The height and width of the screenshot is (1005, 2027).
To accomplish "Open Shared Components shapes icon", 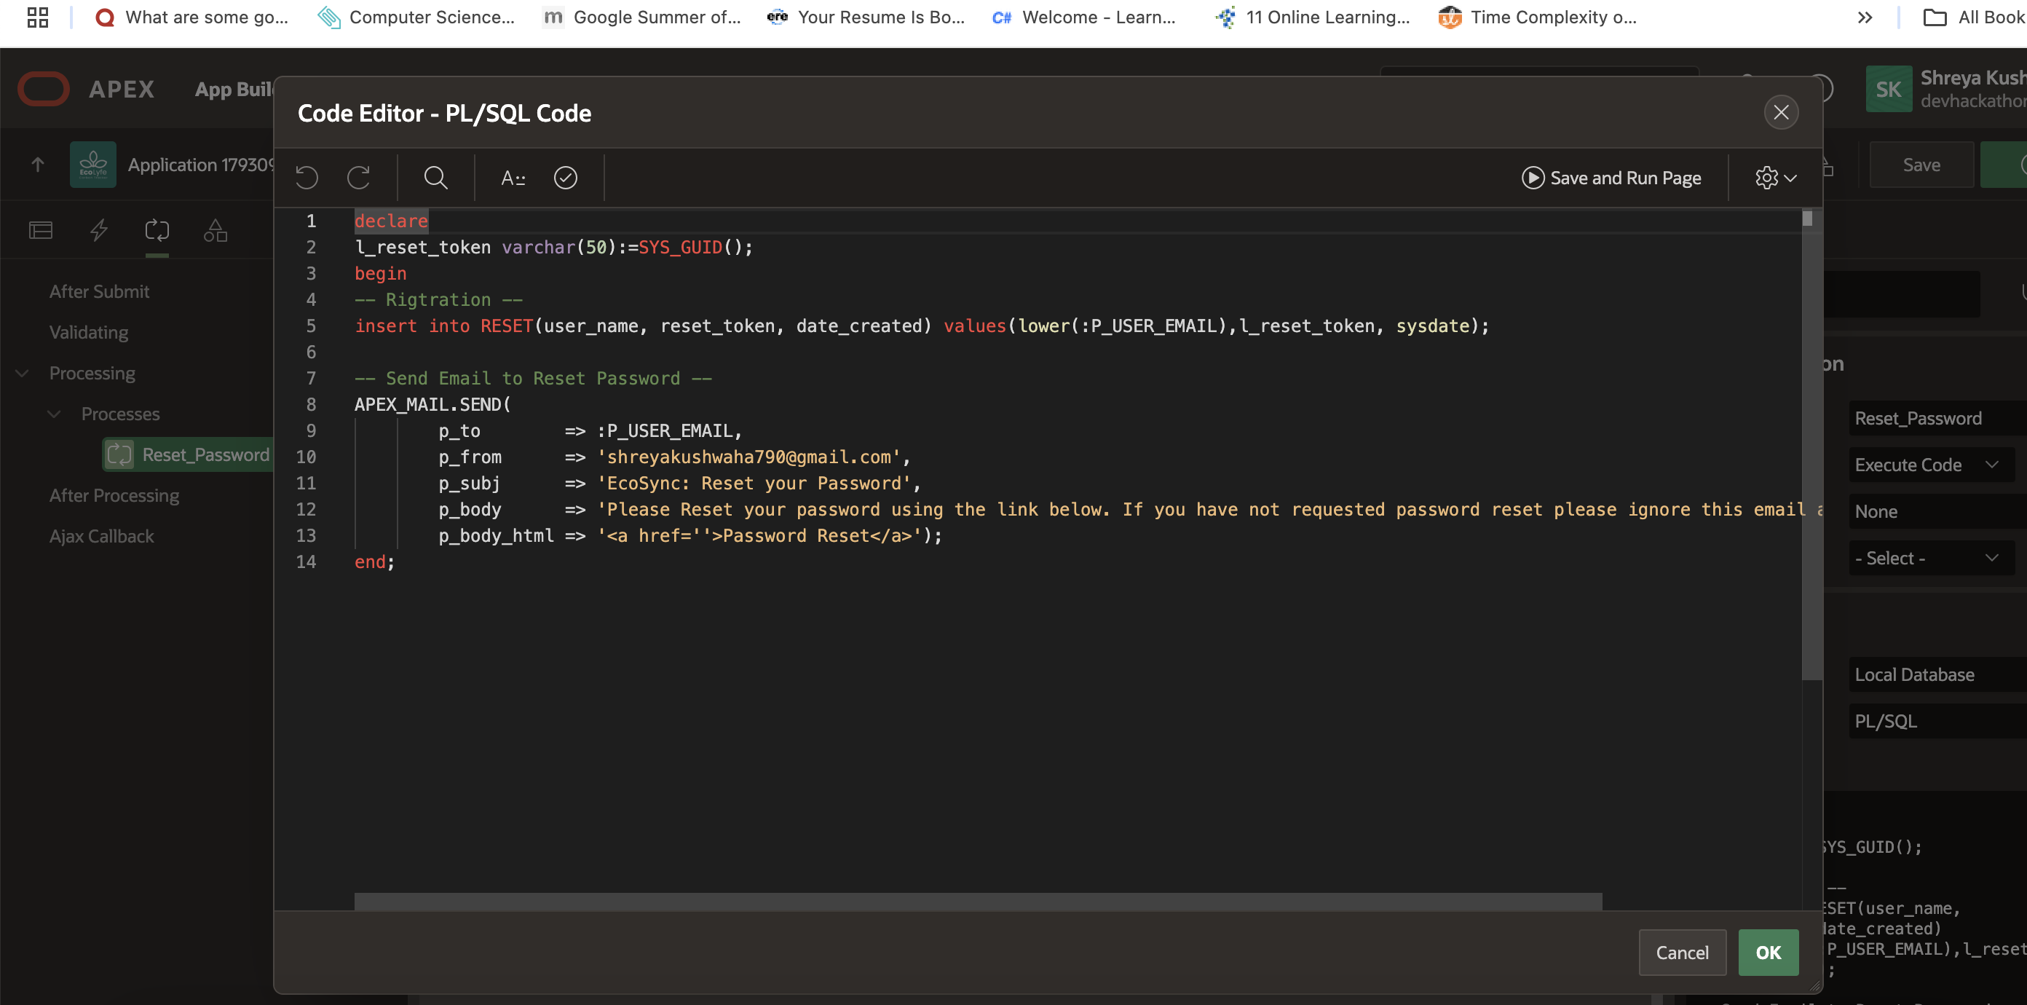I will (x=215, y=231).
